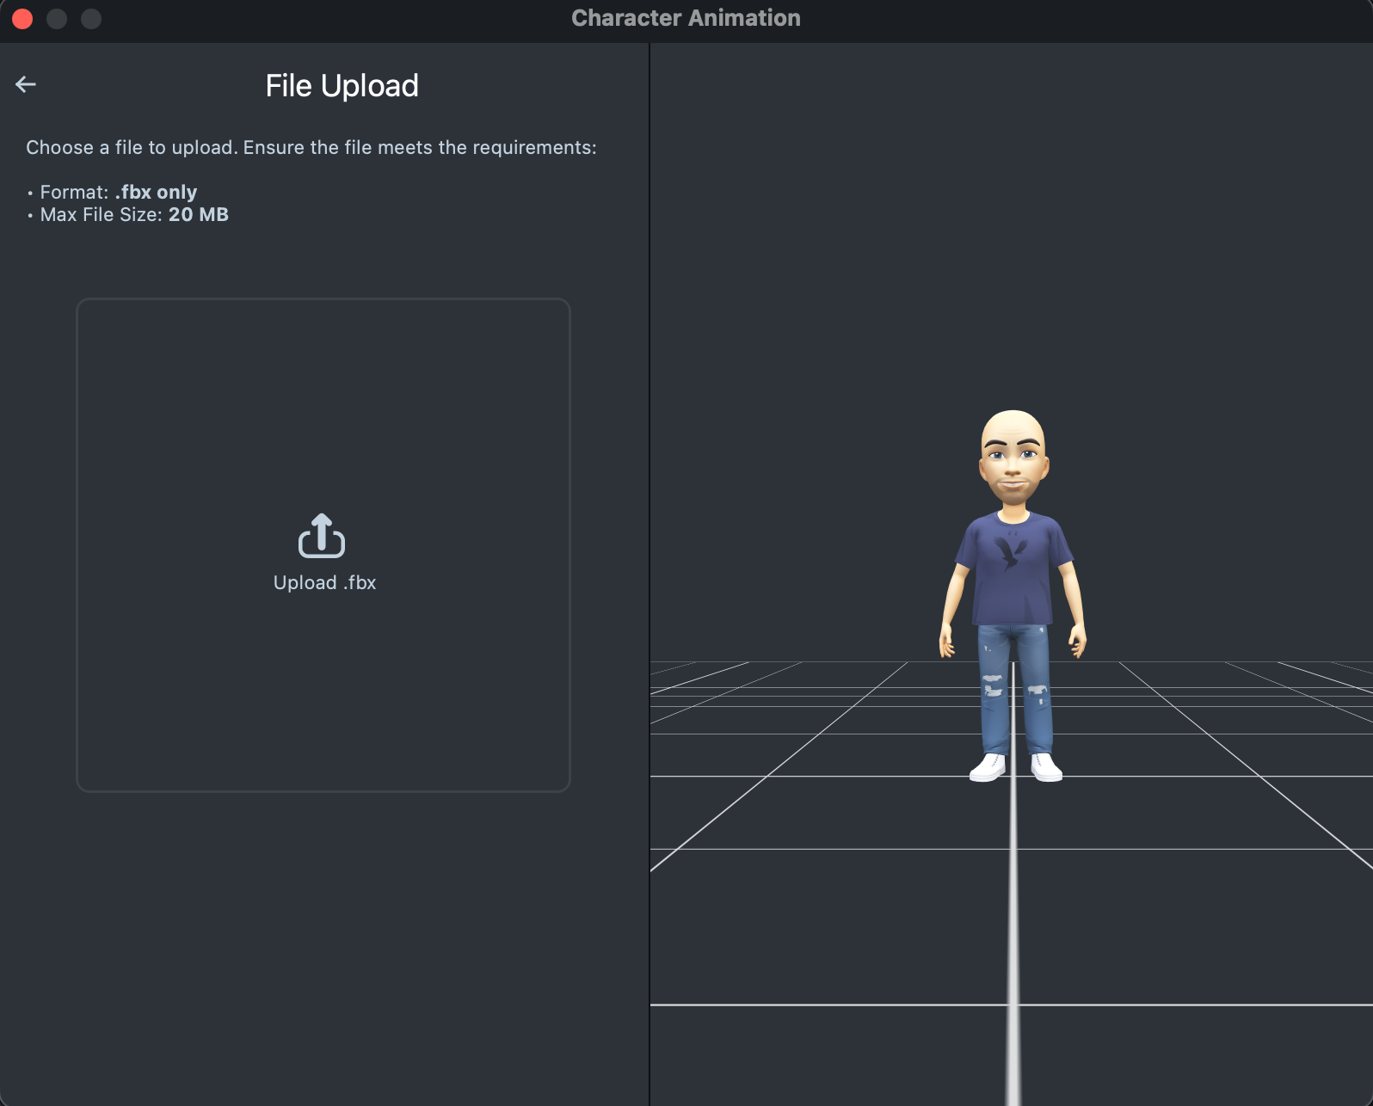
Task: Click the avatar's left hand in the 3D view
Action: tap(1077, 642)
